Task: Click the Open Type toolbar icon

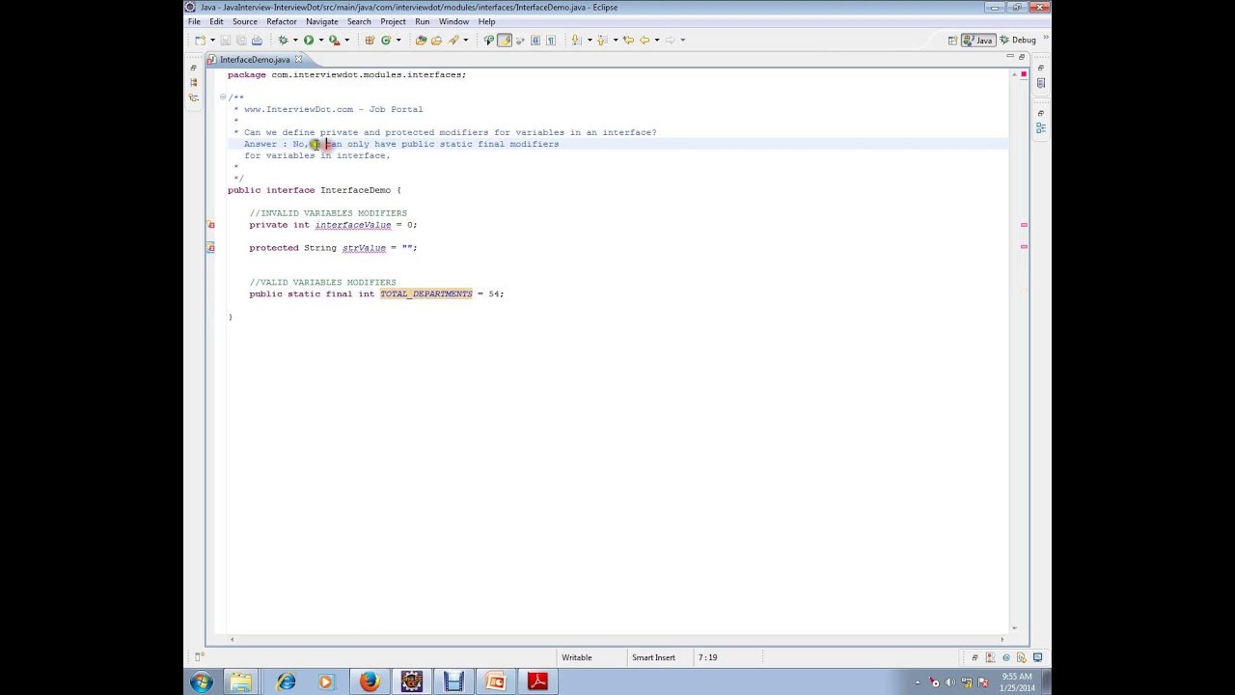Action: (x=421, y=40)
